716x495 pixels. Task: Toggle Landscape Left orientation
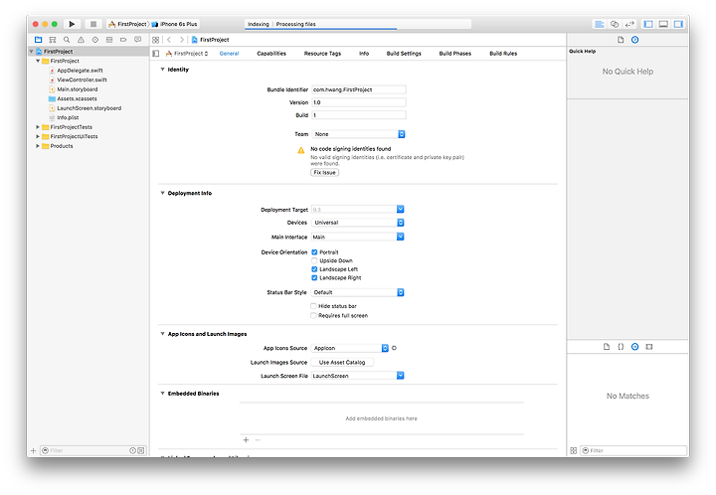coord(314,269)
